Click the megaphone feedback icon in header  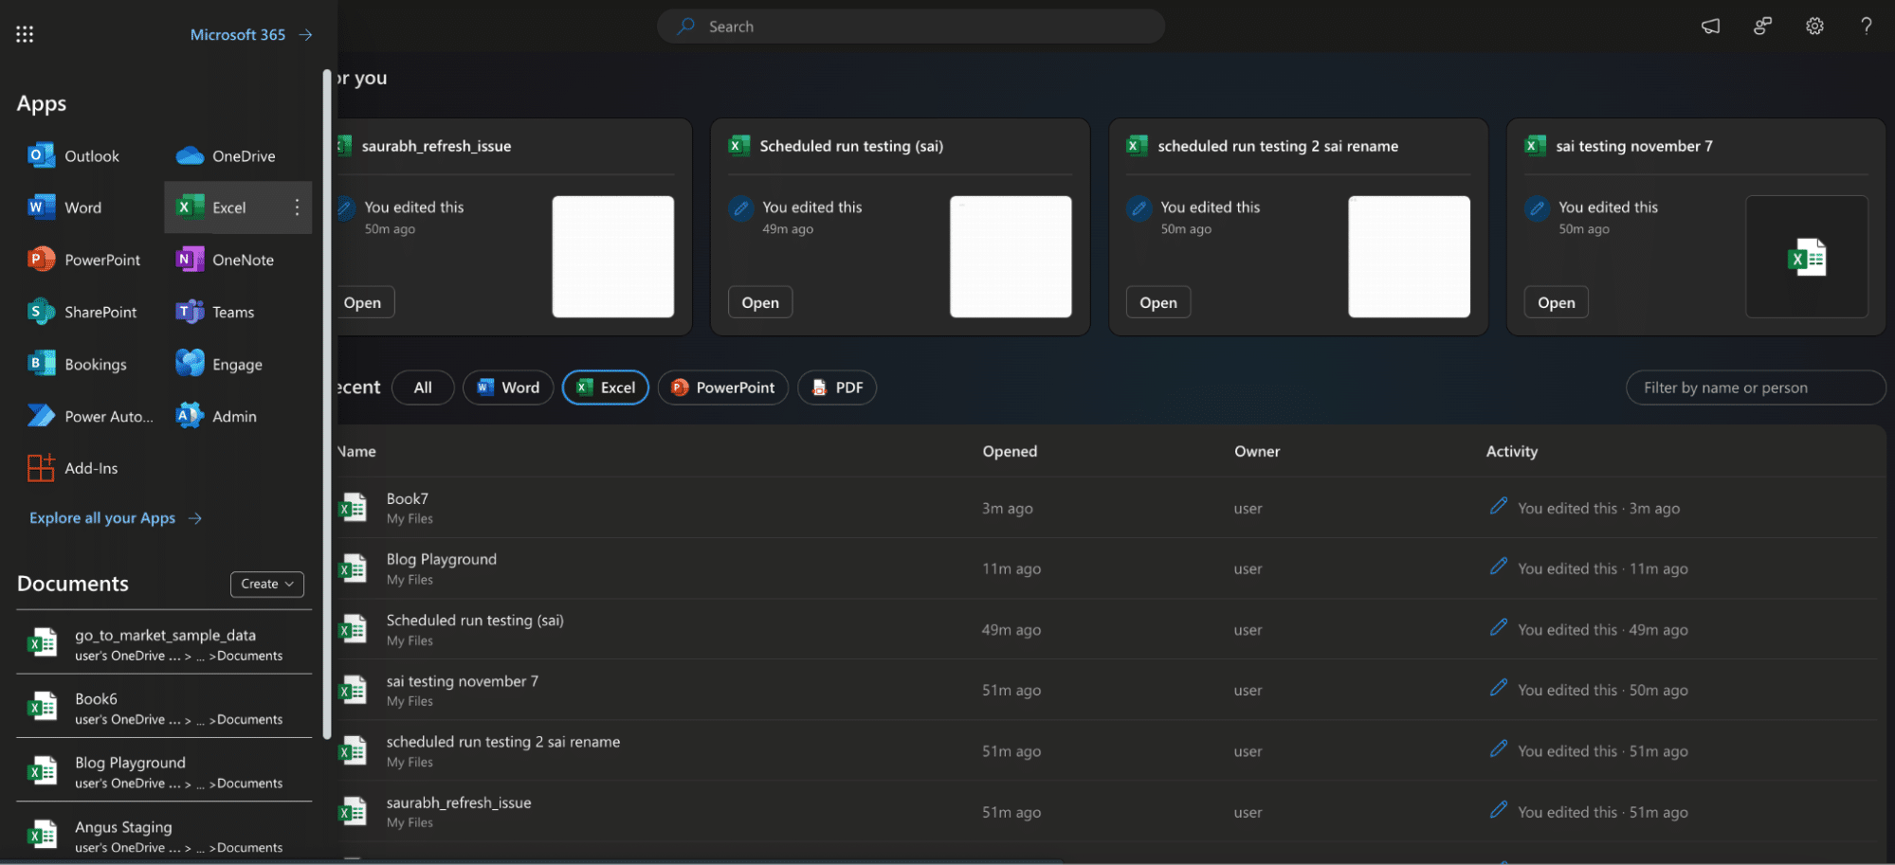pos(1710,27)
